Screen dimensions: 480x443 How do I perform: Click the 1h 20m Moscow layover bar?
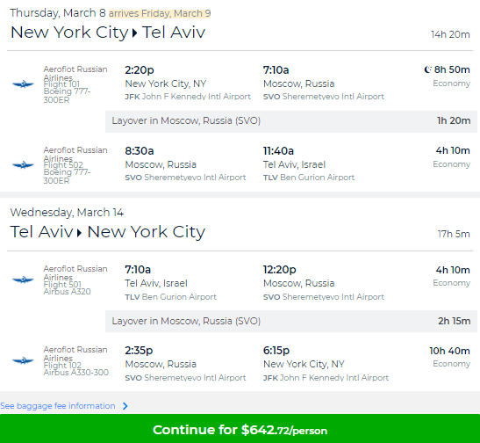pos(291,121)
